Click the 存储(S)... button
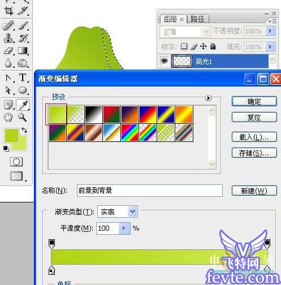The height and width of the screenshot is (285, 281). click(x=254, y=153)
